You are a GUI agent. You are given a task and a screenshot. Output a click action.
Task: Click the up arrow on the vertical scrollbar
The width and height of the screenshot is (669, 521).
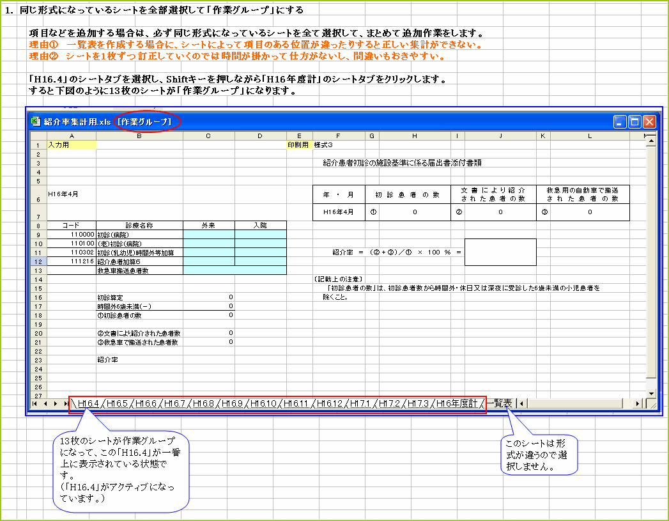tap(650, 142)
